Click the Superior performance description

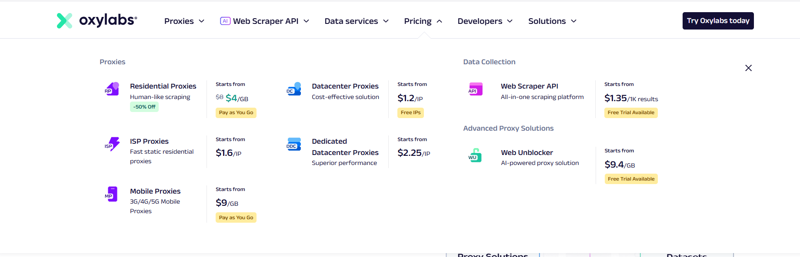point(344,163)
